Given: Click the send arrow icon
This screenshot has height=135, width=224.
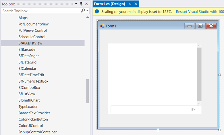Looking at the screenshot, I should pos(193,109).
